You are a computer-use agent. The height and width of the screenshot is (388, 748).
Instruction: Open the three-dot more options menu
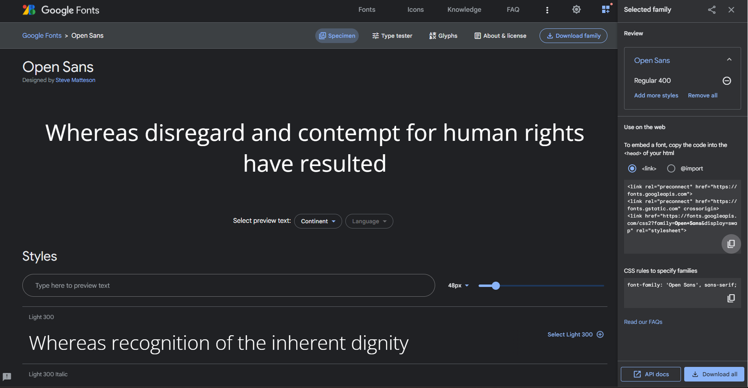coord(547,10)
